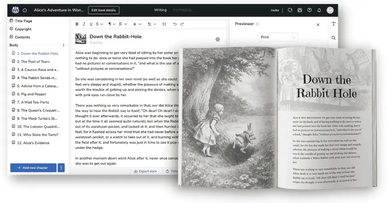
Task: Open the Body section three-dot menu
Action: click(x=63, y=45)
